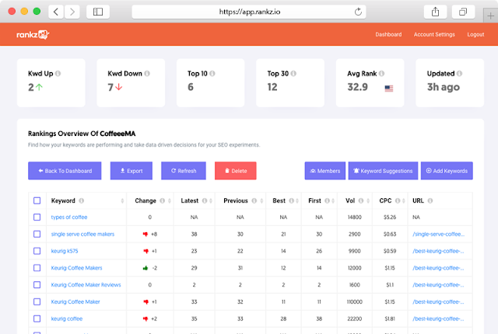This screenshot has width=498, height=334.
Task: Open the types of coffee keyword link
Action: pos(69,217)
